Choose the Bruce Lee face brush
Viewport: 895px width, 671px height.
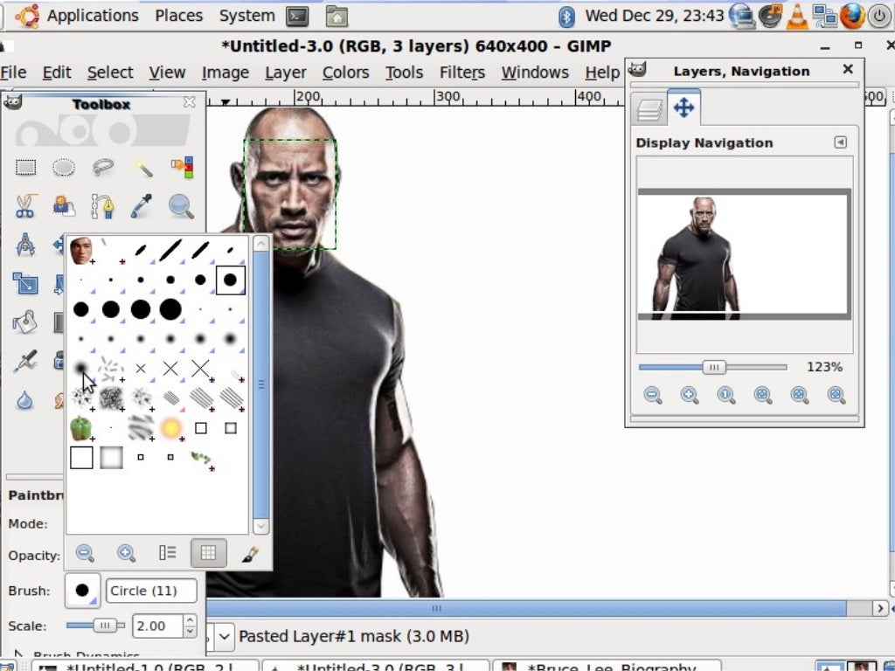click(81, 251)
